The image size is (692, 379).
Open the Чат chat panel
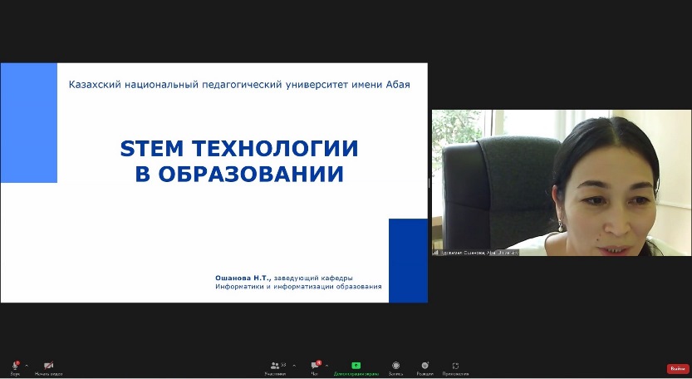[x=315, y=366]
